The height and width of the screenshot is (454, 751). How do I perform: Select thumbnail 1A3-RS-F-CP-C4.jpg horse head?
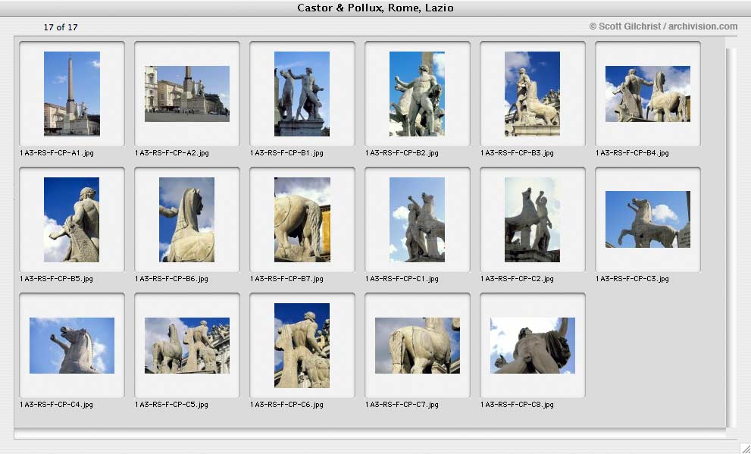(x=72, y=346)
